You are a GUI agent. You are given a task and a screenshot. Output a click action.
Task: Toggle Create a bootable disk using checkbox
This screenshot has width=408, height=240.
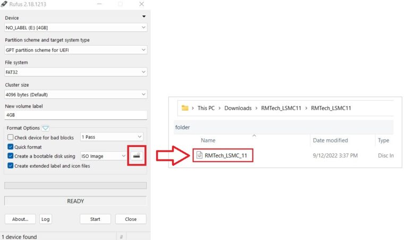[11, 156]
